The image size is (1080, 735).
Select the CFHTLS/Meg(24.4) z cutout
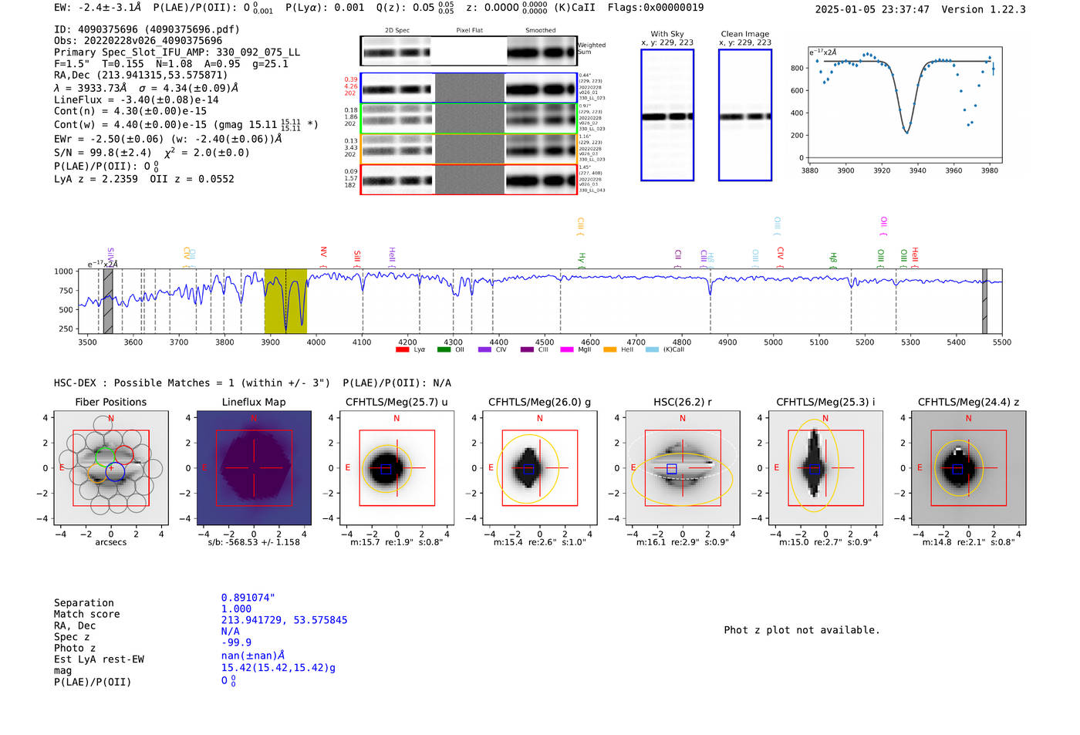tap(969, 467)
